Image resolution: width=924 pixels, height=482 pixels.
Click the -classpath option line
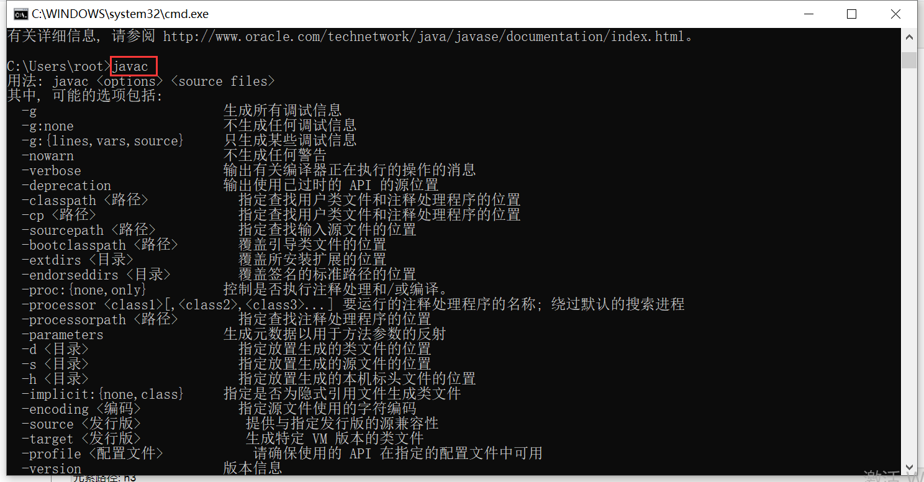pyautogui.click(x=271, y=200)
